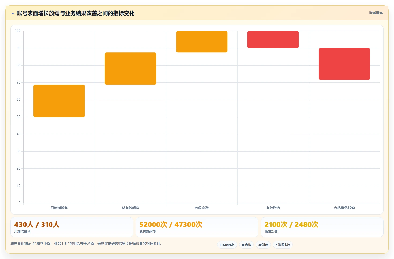This screenshot has height=259, width=394.
Task: Click the icon beside the dashboard title
Action: pyautogui.click(x=13, y=13)
